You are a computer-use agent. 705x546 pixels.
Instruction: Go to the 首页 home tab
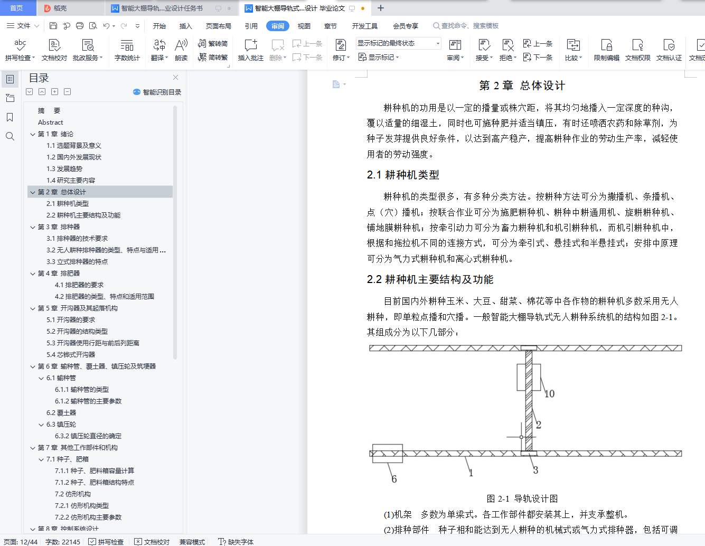tap(17, 8)
